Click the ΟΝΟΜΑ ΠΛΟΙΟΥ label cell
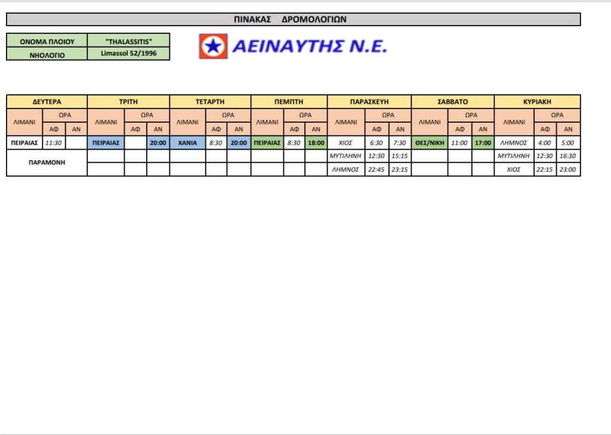611x435 pixels. pos(47,41)
